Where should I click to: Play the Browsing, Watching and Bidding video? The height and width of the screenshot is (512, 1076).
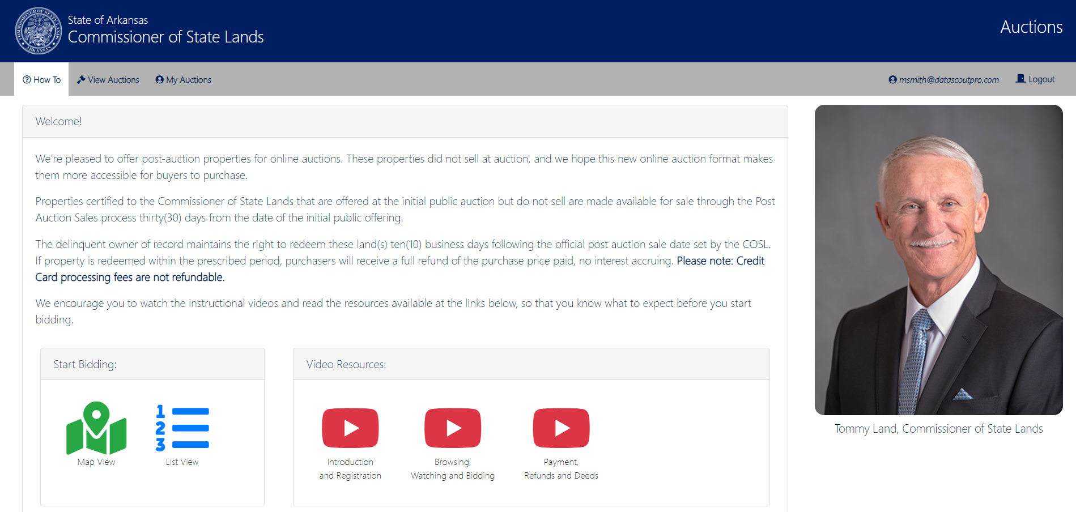(453, 428)
